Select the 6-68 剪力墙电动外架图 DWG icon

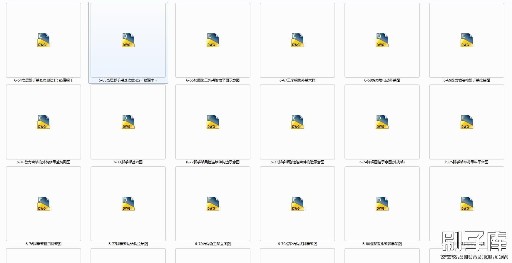coord(382,40)
